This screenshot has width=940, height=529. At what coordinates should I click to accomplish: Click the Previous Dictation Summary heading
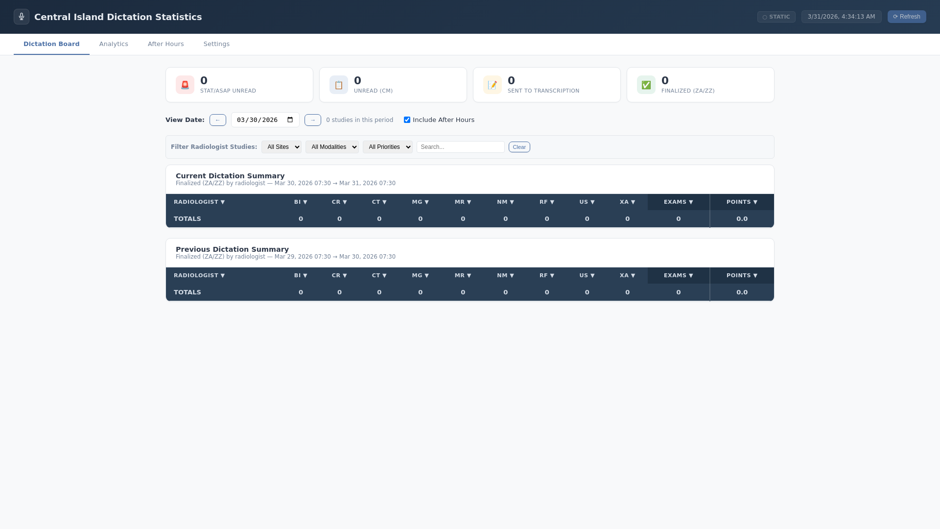tap(232, 249)
